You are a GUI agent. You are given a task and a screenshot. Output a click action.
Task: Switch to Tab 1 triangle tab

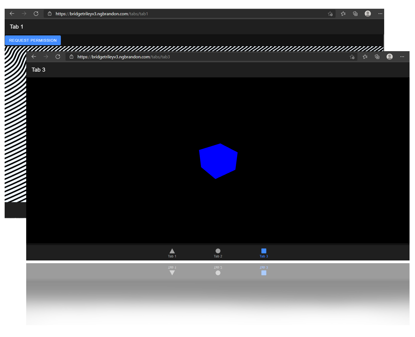coord(172,253)
